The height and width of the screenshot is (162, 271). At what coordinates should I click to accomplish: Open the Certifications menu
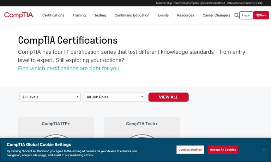tap(53, 15)
